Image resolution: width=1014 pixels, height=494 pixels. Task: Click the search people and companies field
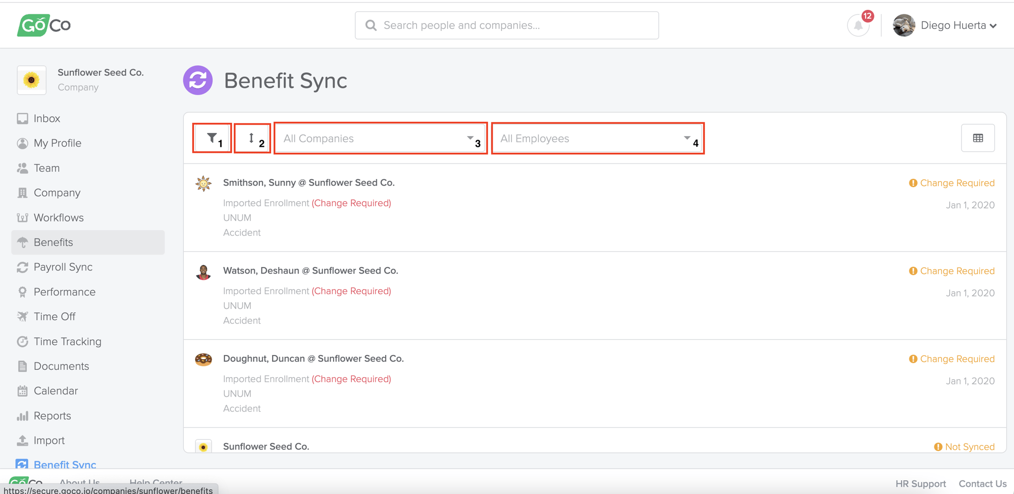pyautogui.click(x=507, y=25)
